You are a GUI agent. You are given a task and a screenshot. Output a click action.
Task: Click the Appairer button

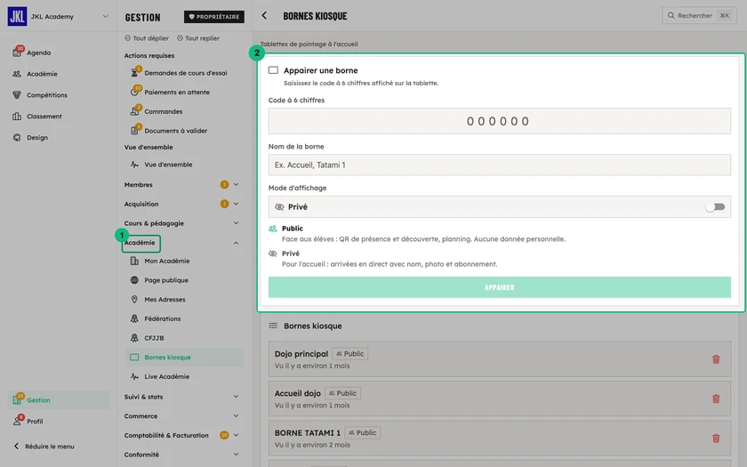click(x=499, y=287)
